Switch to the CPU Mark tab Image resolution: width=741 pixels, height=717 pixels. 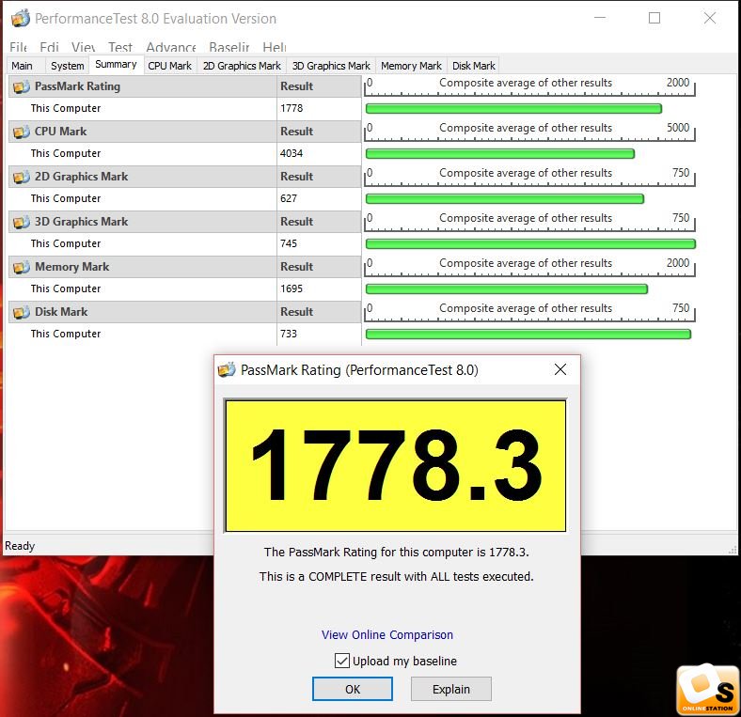coord(169,66)
